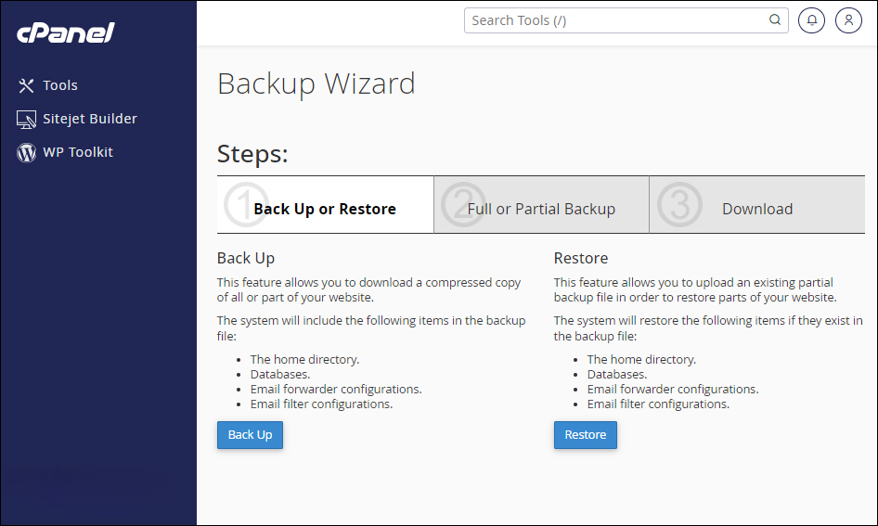Click 'Email forwarder configurations.' under Back Up
This screenshot has width=878, height=526.
point(336,389)
